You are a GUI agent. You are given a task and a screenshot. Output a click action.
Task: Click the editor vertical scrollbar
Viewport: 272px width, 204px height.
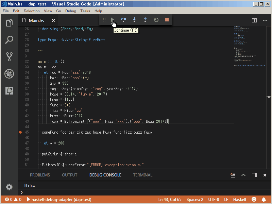(x=269, y=97)
